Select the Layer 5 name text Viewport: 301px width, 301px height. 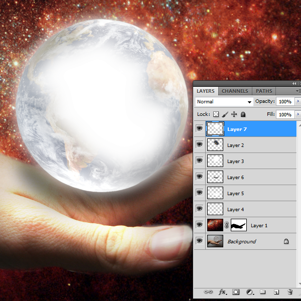[236, 194]
